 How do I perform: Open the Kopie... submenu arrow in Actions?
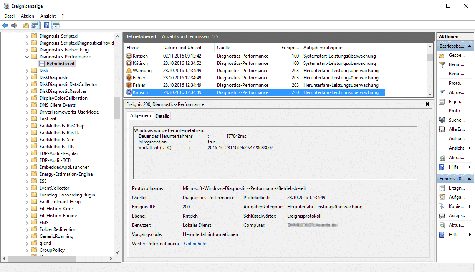pyautogui.click(x=470, y=206)
